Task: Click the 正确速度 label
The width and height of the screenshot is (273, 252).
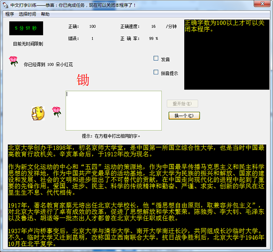Action: 130,27
